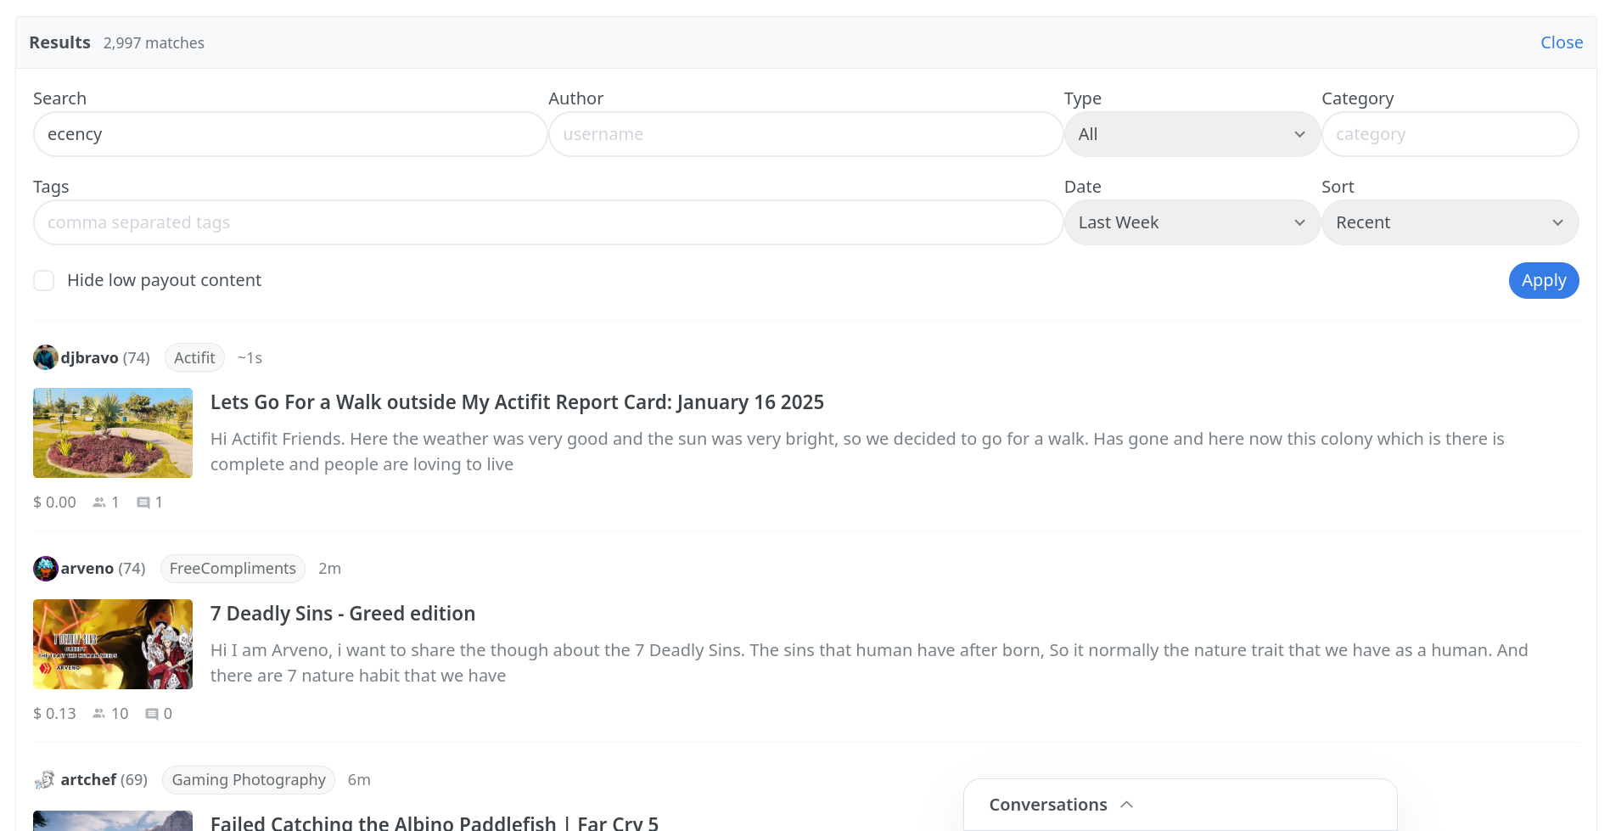Open the garden thumbnail of djbravo's post
This screenshot has height=831, width=1610.
tap(113, 433)
